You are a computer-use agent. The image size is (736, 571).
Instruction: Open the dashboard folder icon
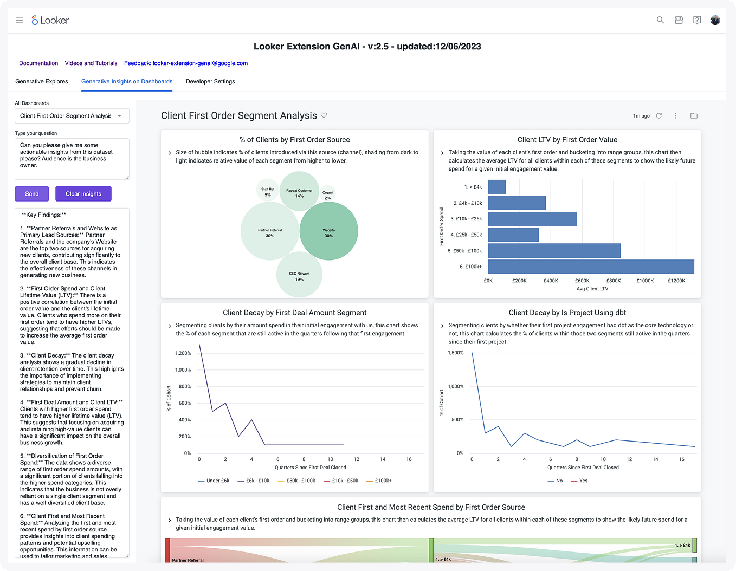pyautogui.click(x=694, y=115)
